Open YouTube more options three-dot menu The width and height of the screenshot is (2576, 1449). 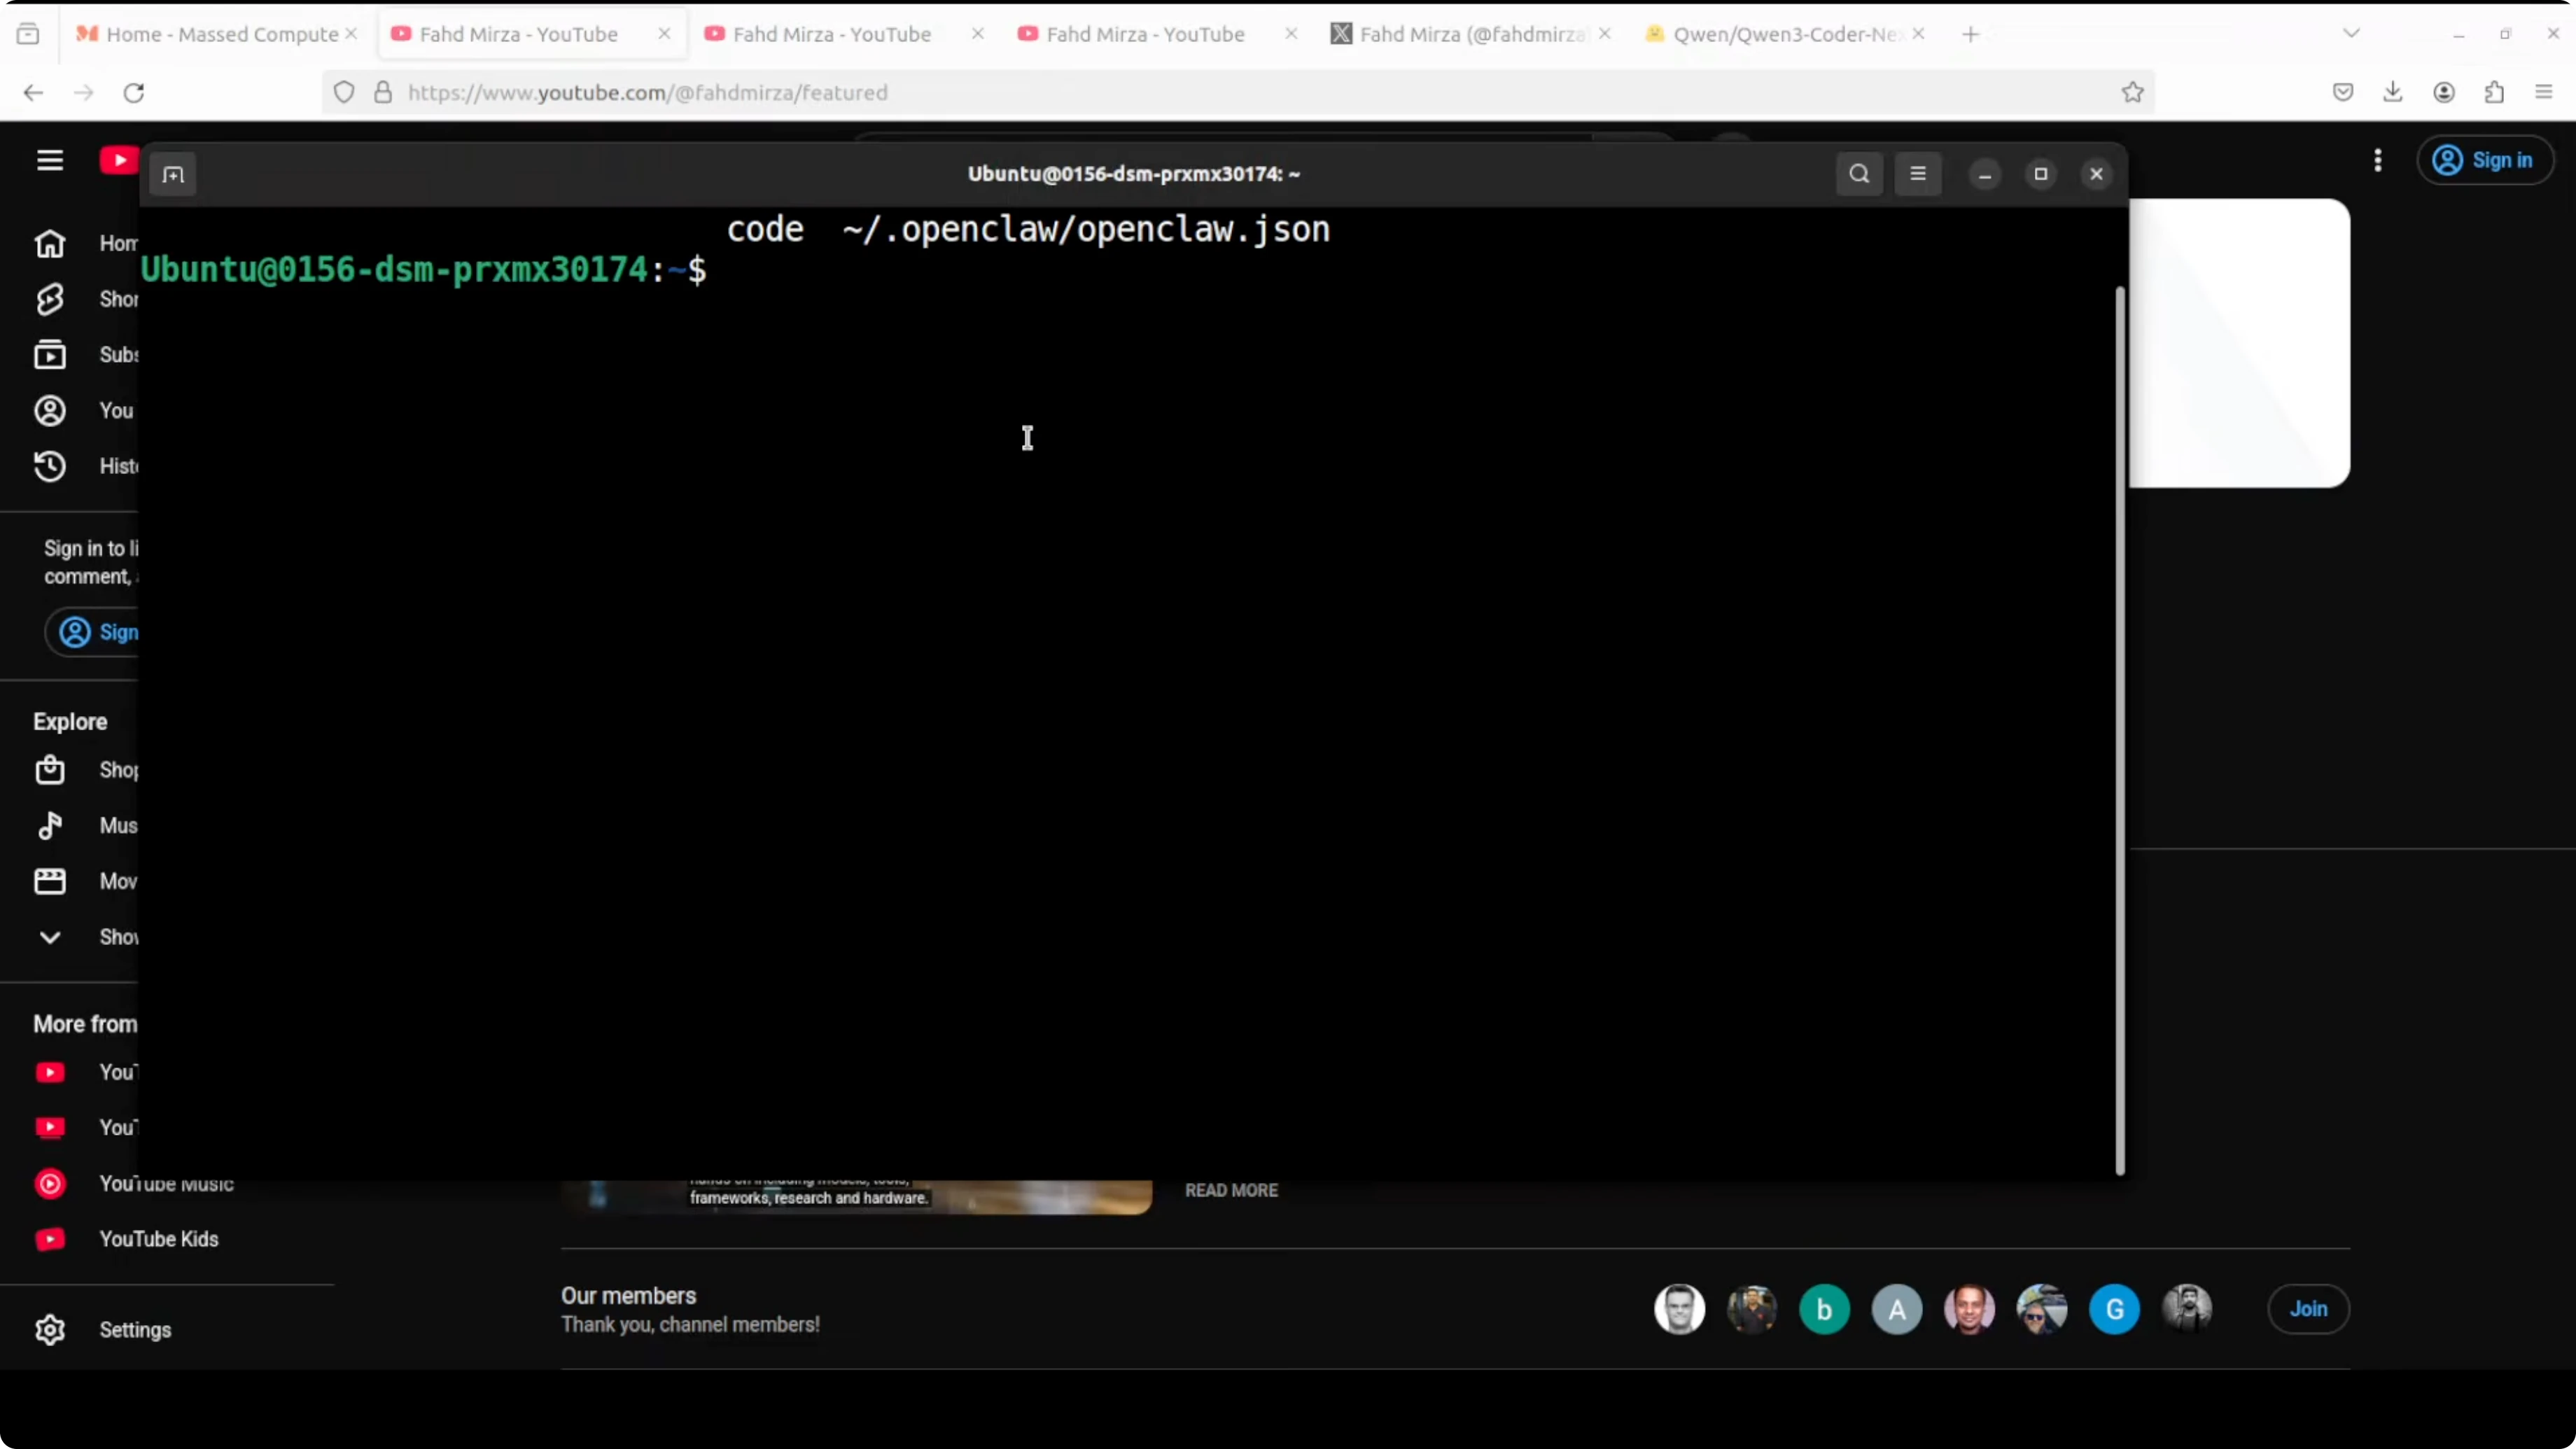point(2378,160)
